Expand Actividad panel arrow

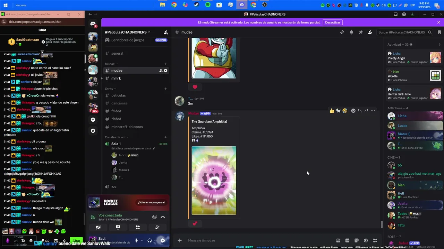[439, 45]
